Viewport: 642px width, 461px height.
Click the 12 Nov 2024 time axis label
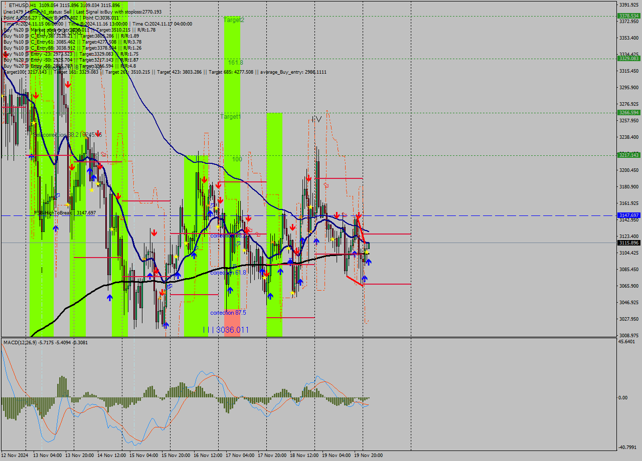pyautogui.click(x=15, y=455)
